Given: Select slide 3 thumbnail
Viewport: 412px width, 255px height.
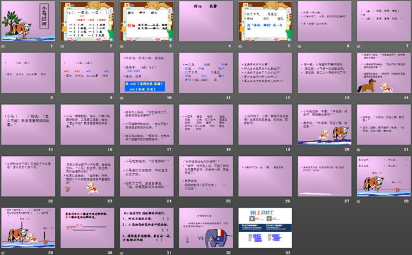Looking at the screenshot, I should [147, 21].
